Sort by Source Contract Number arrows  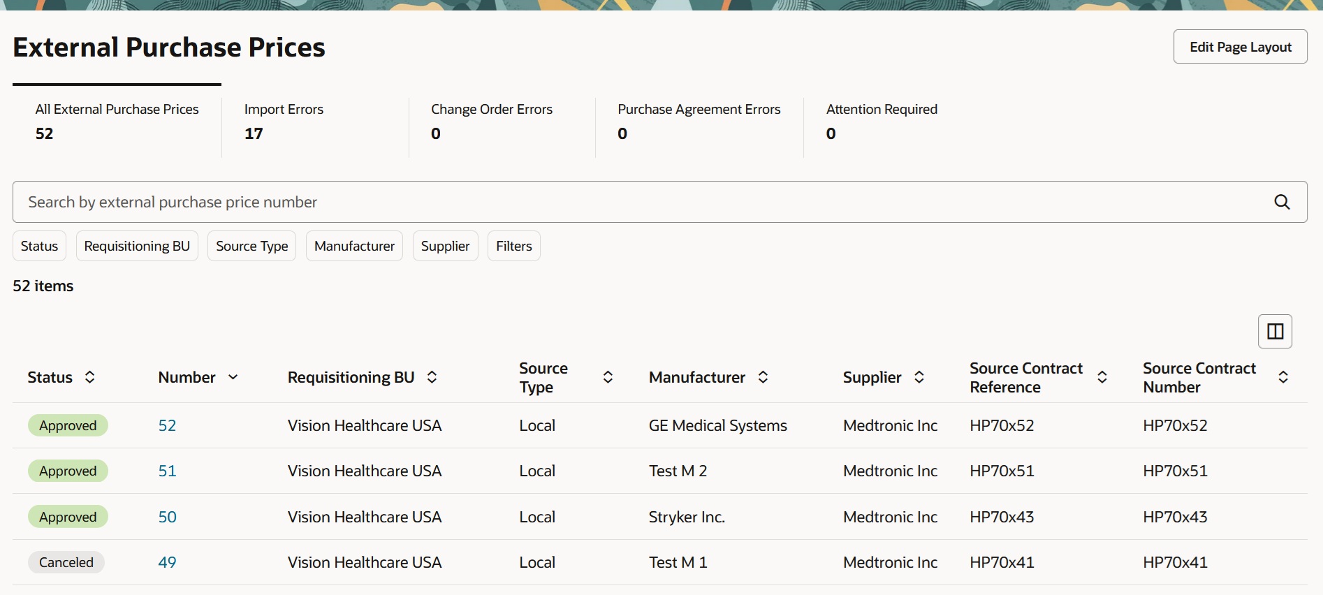[x=1283, y=377]
